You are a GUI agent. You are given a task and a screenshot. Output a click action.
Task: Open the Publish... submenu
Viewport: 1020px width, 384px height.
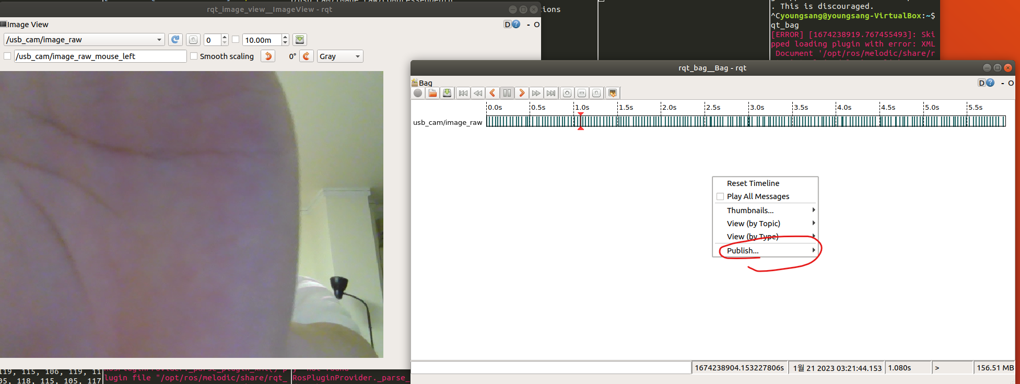tap(765, 250)
